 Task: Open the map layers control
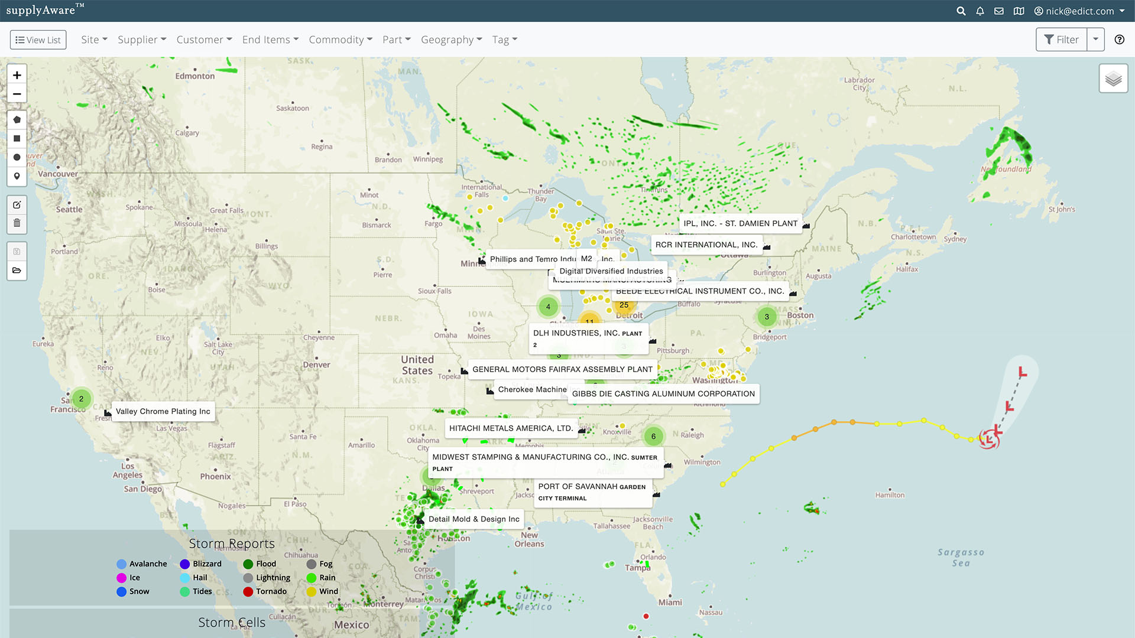pyautogui.click(x=1113, y=79)
